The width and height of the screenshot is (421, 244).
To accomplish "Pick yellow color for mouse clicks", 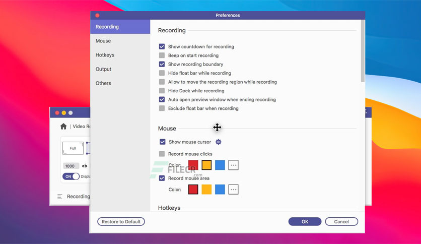I will (x=206, y=165).
